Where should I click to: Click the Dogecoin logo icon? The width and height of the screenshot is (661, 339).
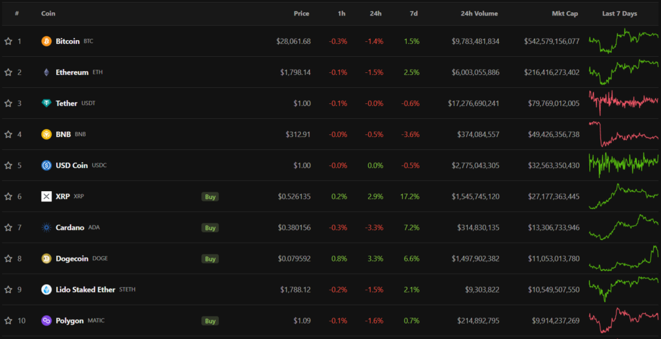tap(46, 258)
